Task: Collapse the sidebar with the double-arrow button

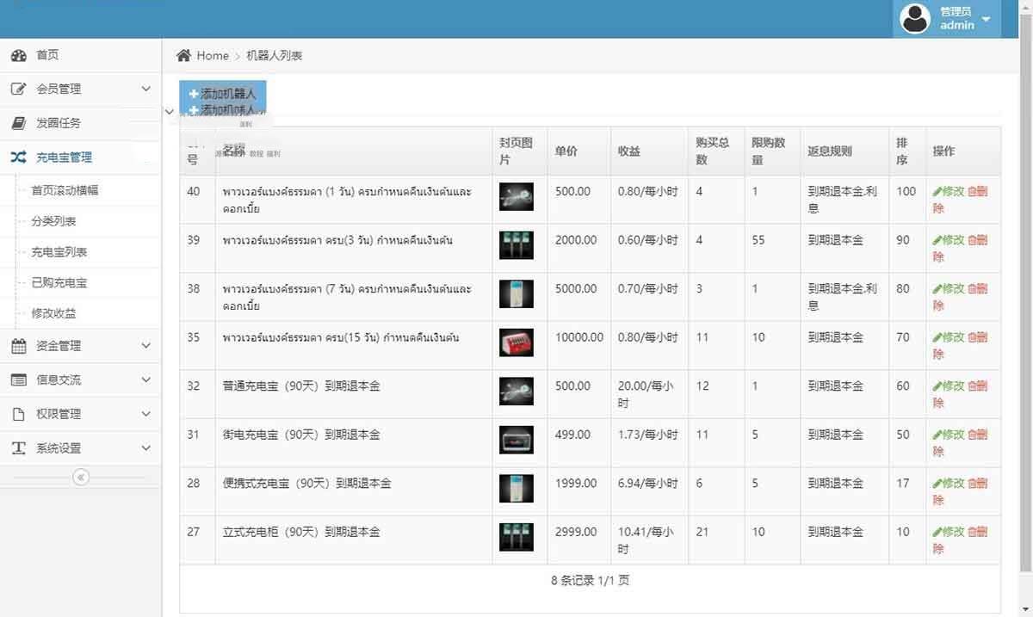Action: coord(81,477)
